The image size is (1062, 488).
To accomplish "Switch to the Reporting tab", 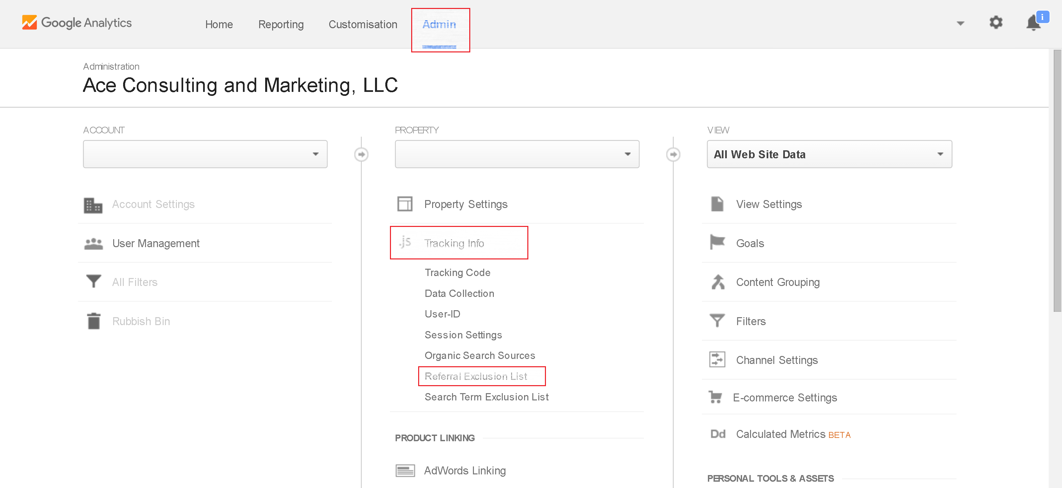I will [x=281, y=24].
